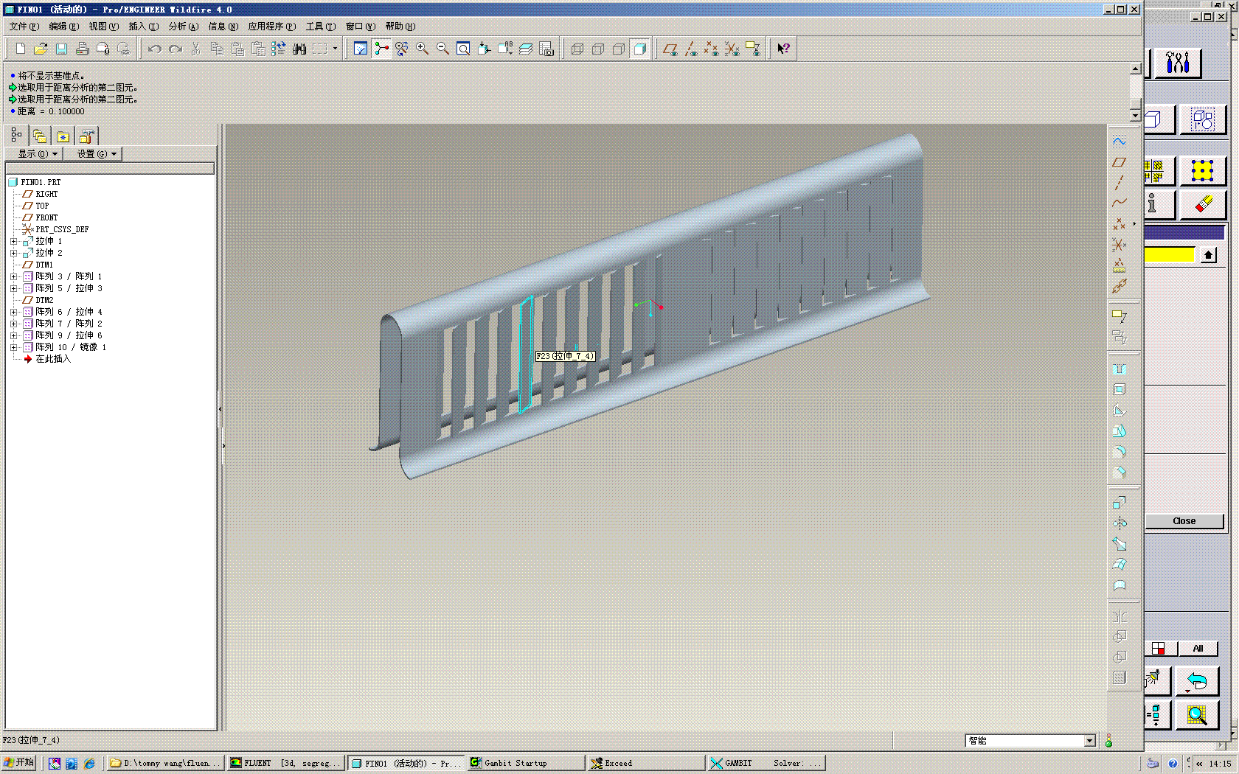Click the Zoom Out magnifier icon
1239x774 pixels.
[442, 49]
